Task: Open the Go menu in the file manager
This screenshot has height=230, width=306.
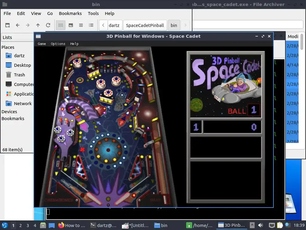Action: [50, 13]
